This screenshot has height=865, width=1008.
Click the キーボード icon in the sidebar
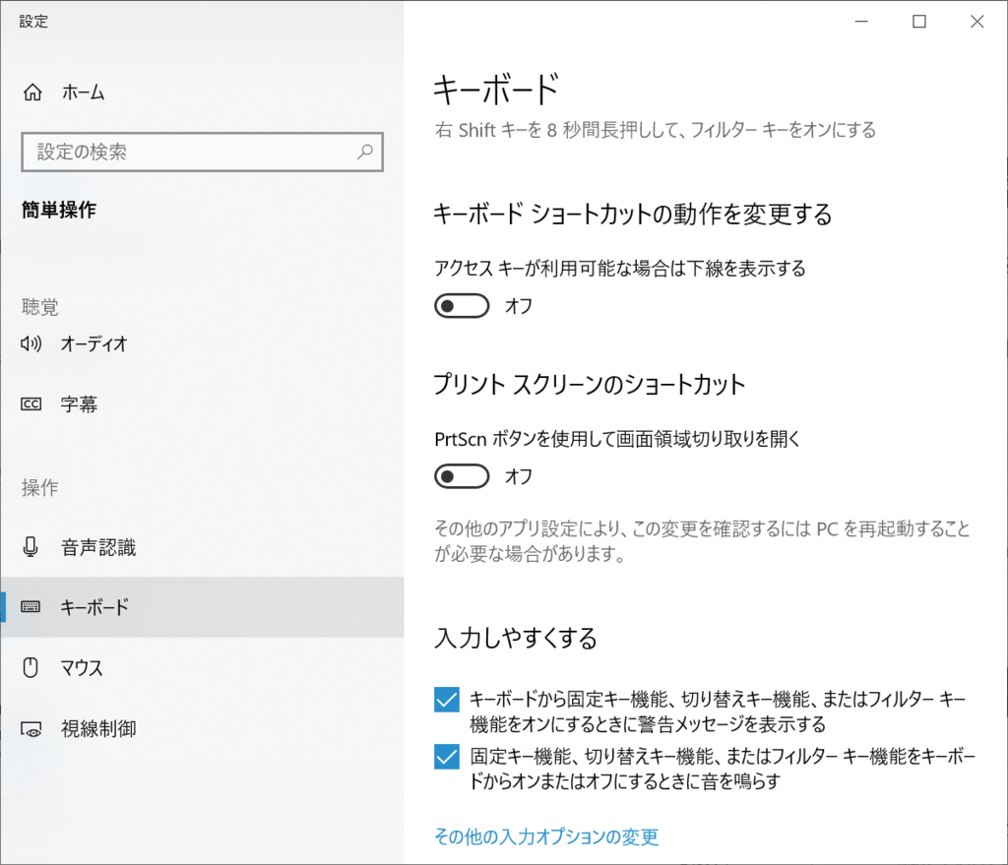[x=31, y=607]
